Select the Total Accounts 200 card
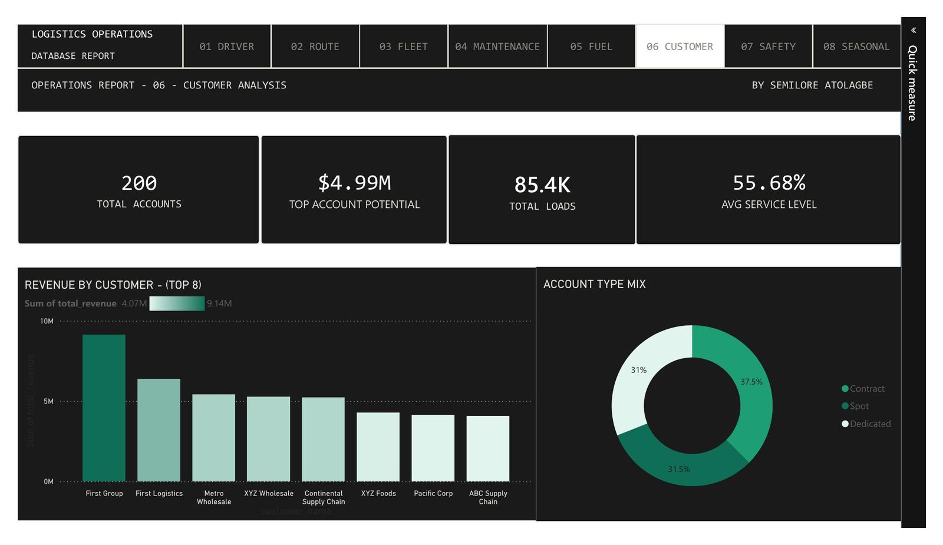The height and width of the screenshot is (545, 943). pyautogui.click(x=139, y=190)
